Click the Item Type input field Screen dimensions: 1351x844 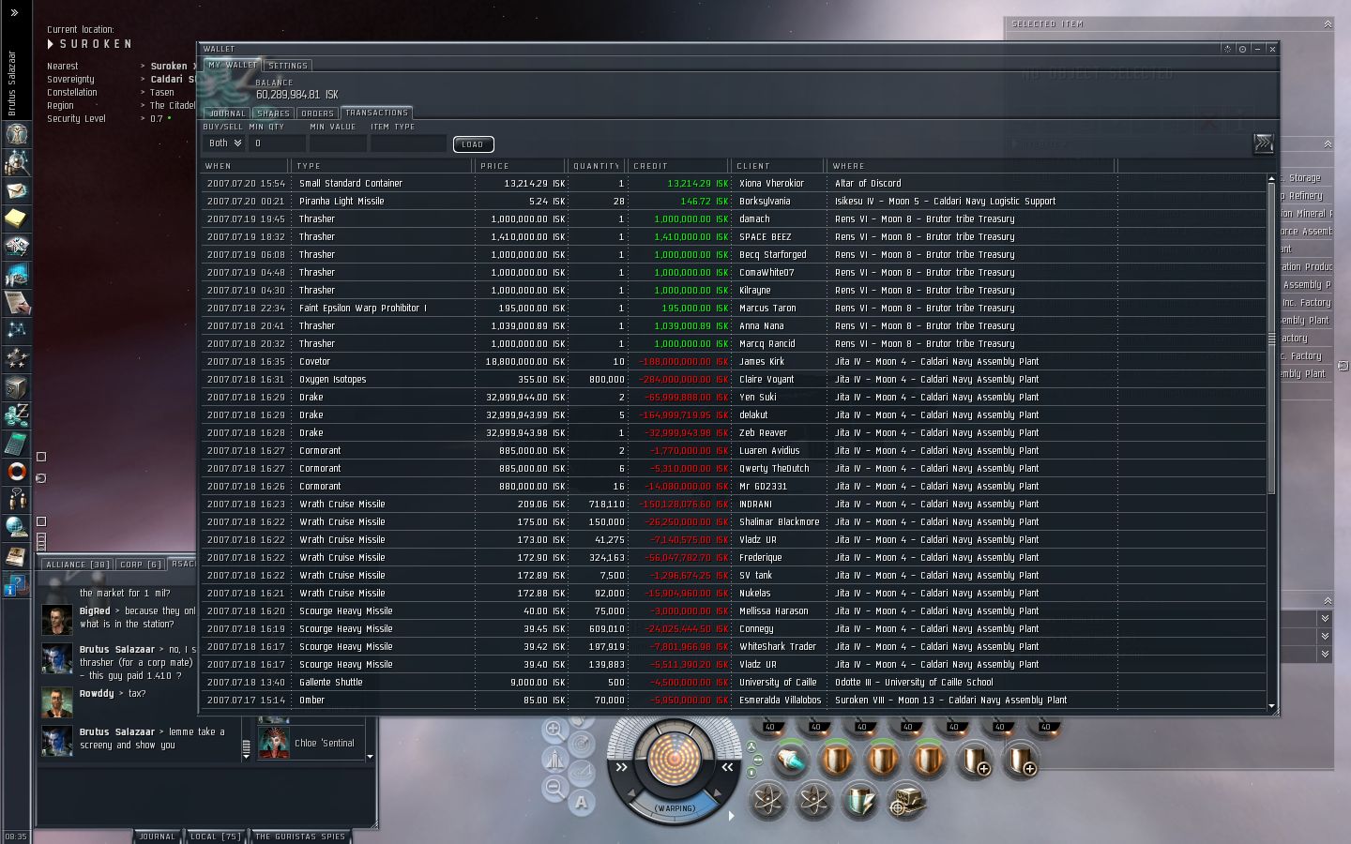click(x=408, y=143)
